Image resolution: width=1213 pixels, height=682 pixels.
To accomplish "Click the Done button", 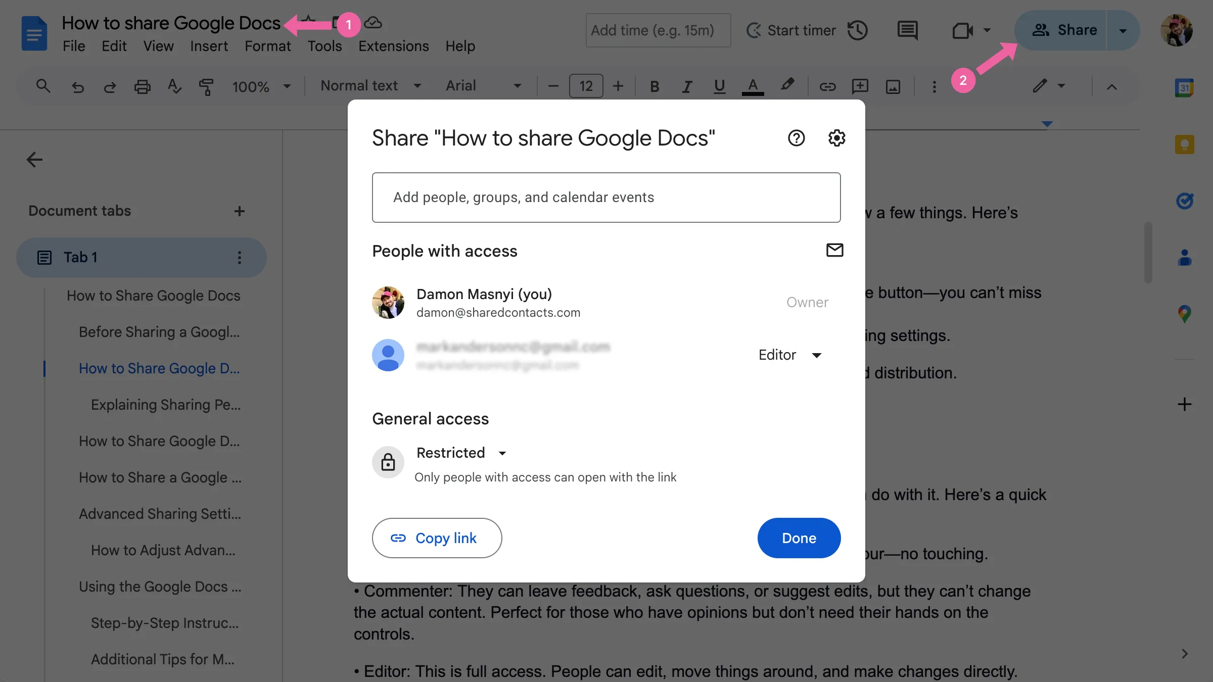I will click(x=799, y=538).
